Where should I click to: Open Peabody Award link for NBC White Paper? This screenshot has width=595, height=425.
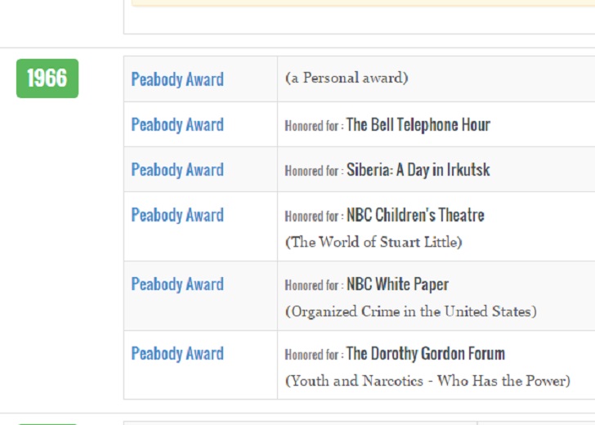click(177, 284)
